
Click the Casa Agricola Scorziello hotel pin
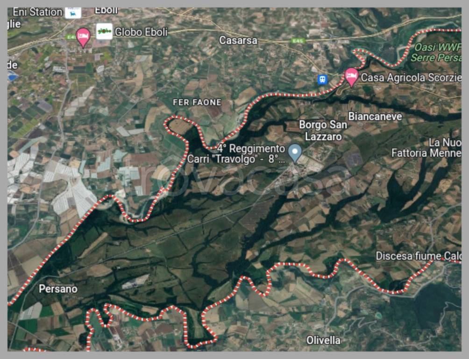pyautogui.click(x=351, y=77)
